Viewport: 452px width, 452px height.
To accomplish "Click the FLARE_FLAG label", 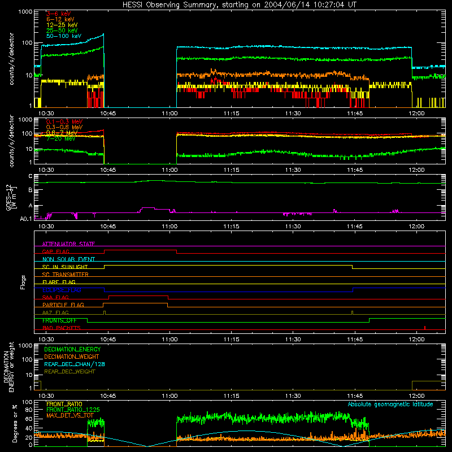I will point(59,282).
